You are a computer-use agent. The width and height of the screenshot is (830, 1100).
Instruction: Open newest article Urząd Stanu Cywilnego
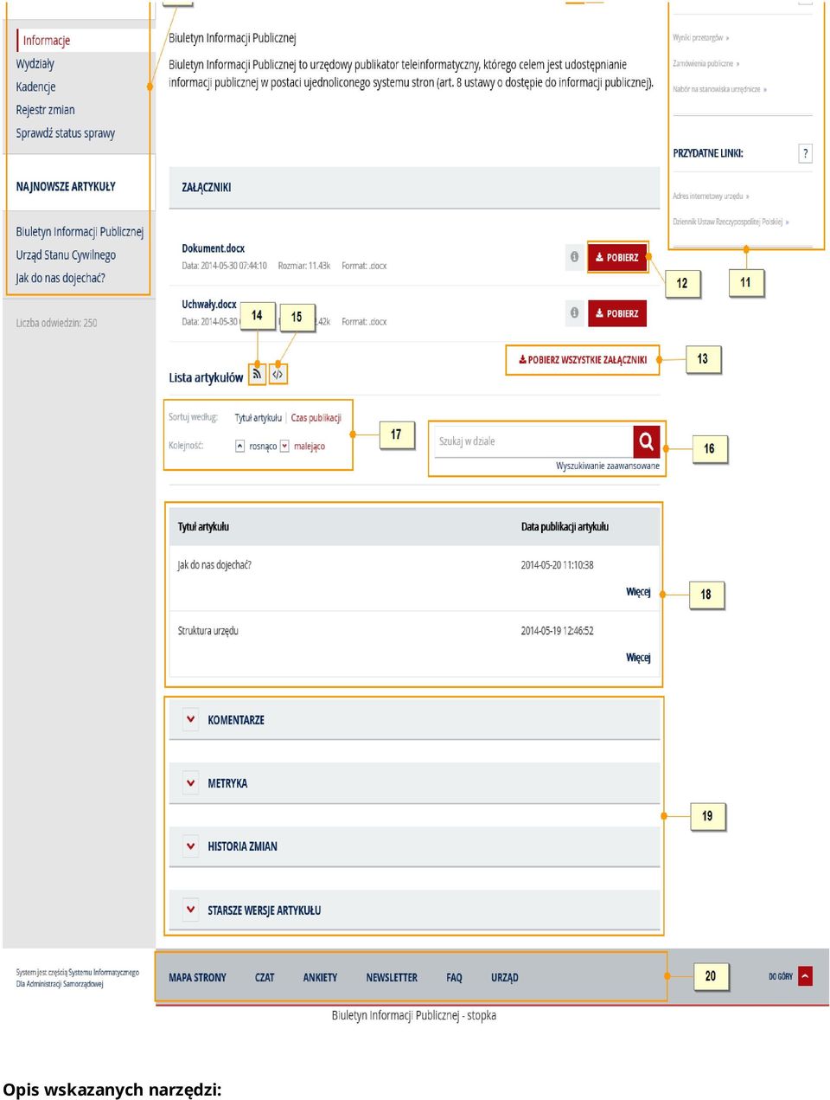66,255
